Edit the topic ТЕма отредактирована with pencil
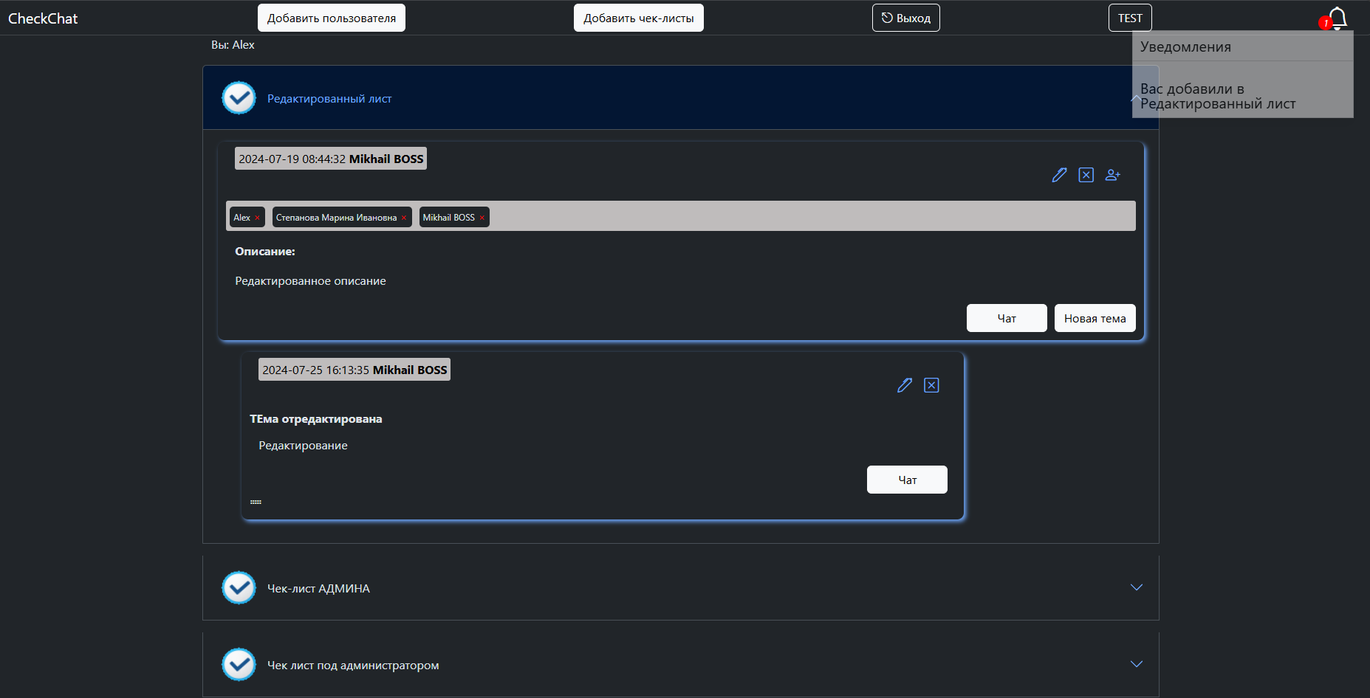 905,385
